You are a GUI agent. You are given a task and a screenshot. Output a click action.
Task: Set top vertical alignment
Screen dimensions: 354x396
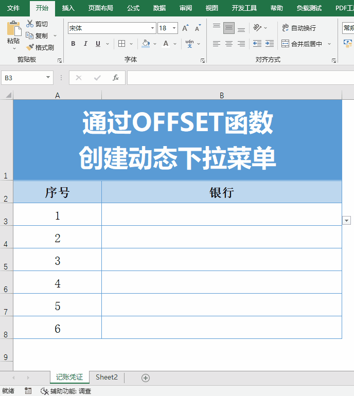217,28
